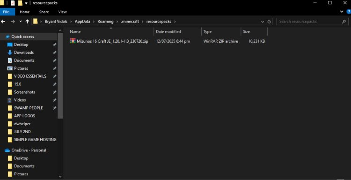The height and width of the screenshot is (180, 351).
Task: Click navigation pane scroll down arrow
Action: click(60, 177)
